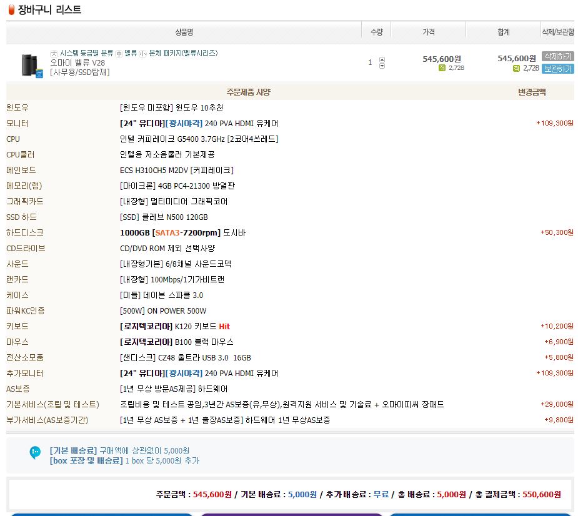Select the 합계 column header
The width and height of the screenshot is (578, 516).
point(504,32)
